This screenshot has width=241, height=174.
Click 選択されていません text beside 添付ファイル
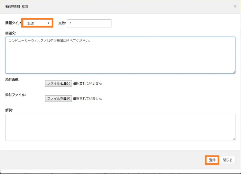click(87, 99)
